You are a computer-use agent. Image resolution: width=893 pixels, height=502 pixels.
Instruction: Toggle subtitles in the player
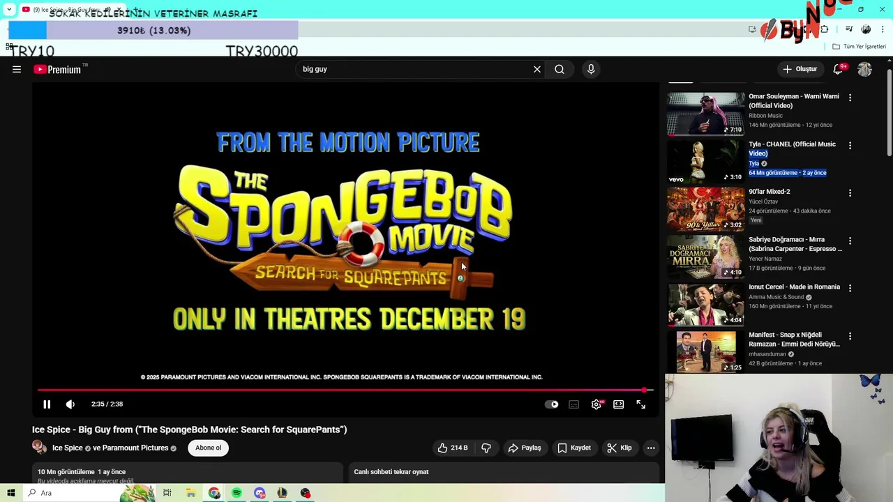pyautogui.click(x=573, y=404)
